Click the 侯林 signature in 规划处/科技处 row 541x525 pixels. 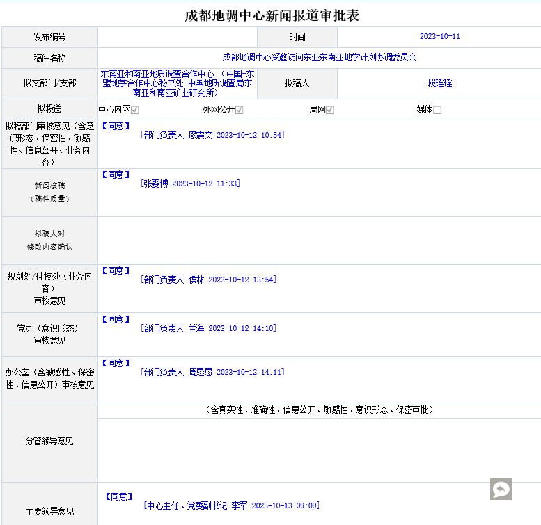[207, 280]
